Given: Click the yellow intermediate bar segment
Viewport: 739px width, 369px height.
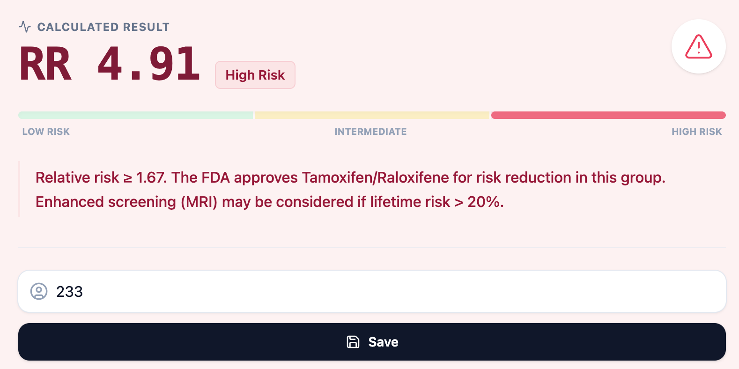Looking at the screenshot, I should tap(372, 115).
